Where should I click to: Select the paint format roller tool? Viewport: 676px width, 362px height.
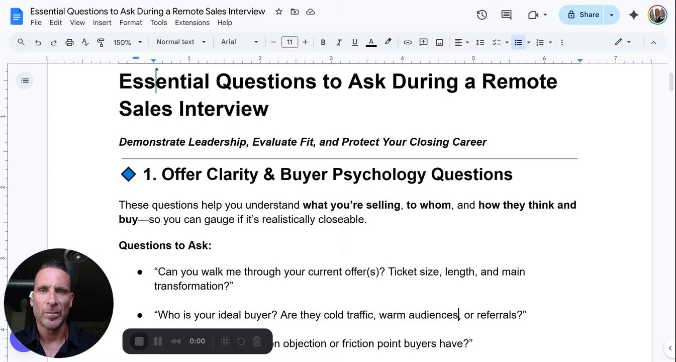point(101,42)
